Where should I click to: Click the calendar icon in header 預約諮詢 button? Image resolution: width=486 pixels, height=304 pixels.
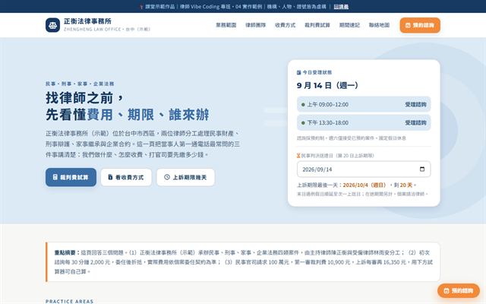tap(408, 25)
